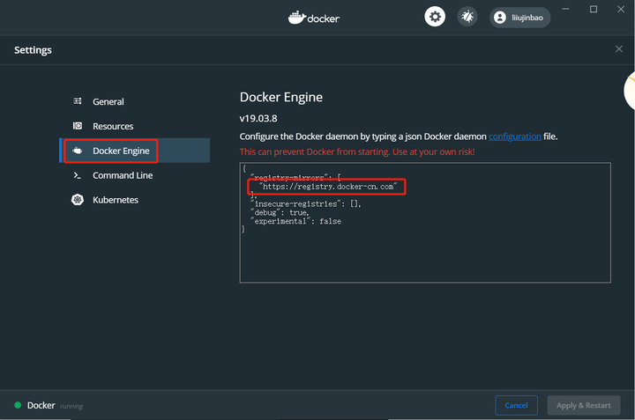Screen dimensions: 635x420
Task: Click the Docker whale logo
Action: click(314, 18)
